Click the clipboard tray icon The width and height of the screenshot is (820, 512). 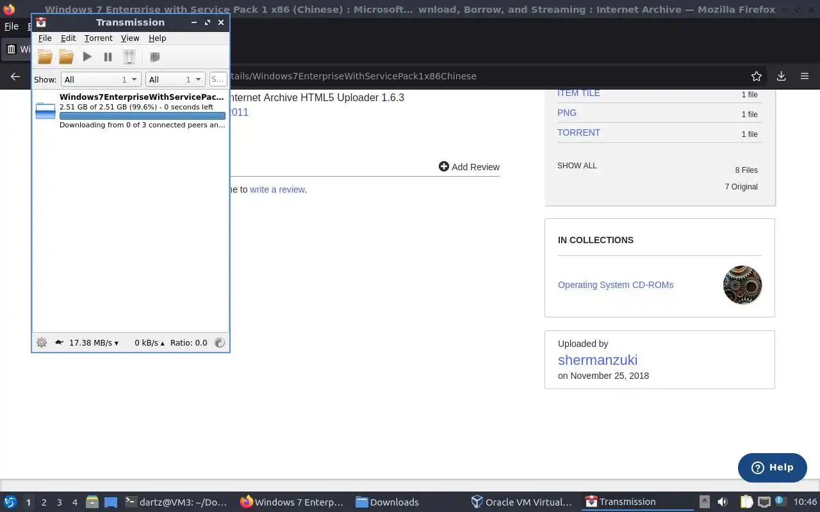click(x=746, y=502)
